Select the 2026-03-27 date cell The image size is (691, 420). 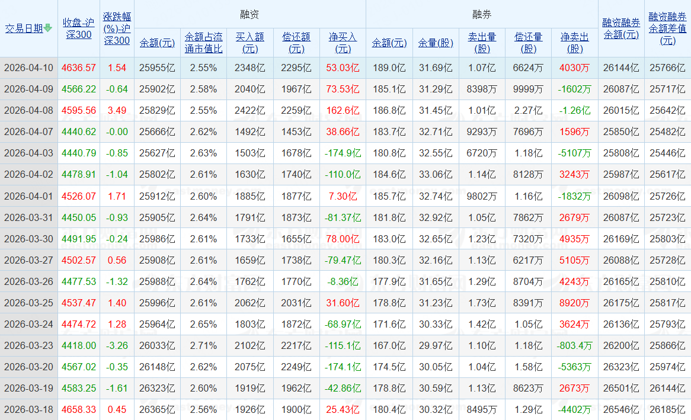(28, 260)
